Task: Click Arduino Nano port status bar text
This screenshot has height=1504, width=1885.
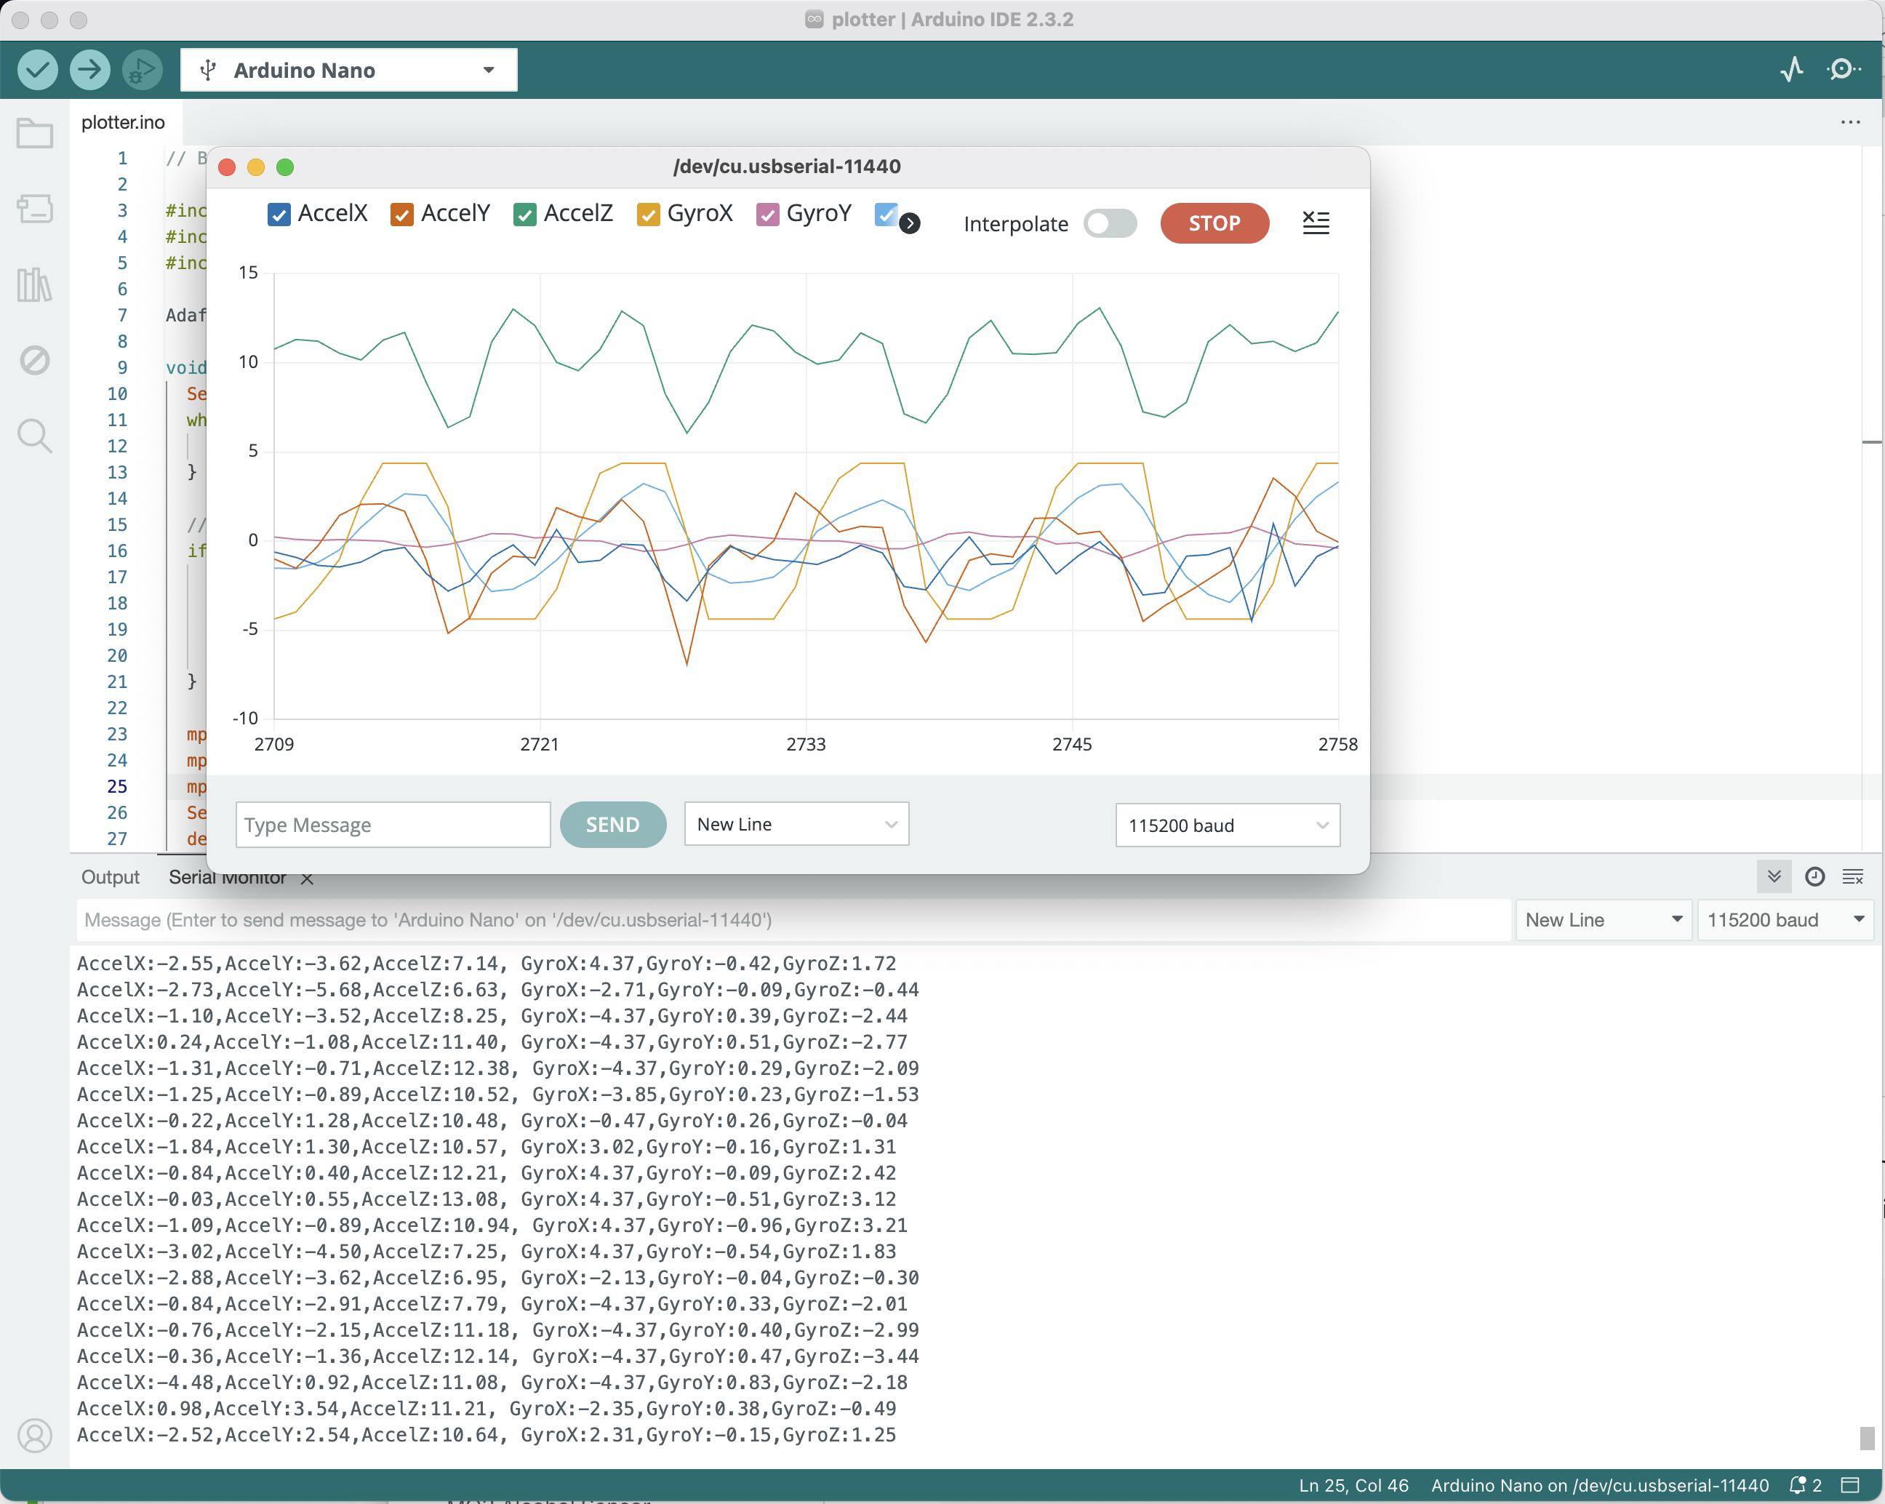Action: (1600, 1485)
